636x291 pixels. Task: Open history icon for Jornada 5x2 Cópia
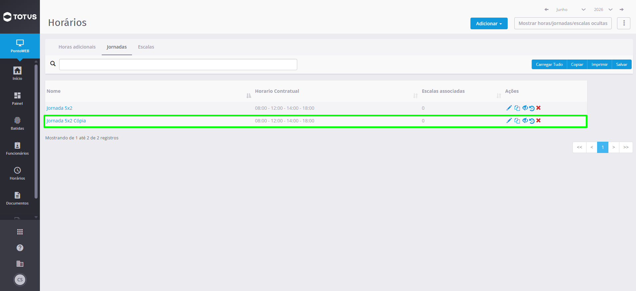(x=532, y=121)
